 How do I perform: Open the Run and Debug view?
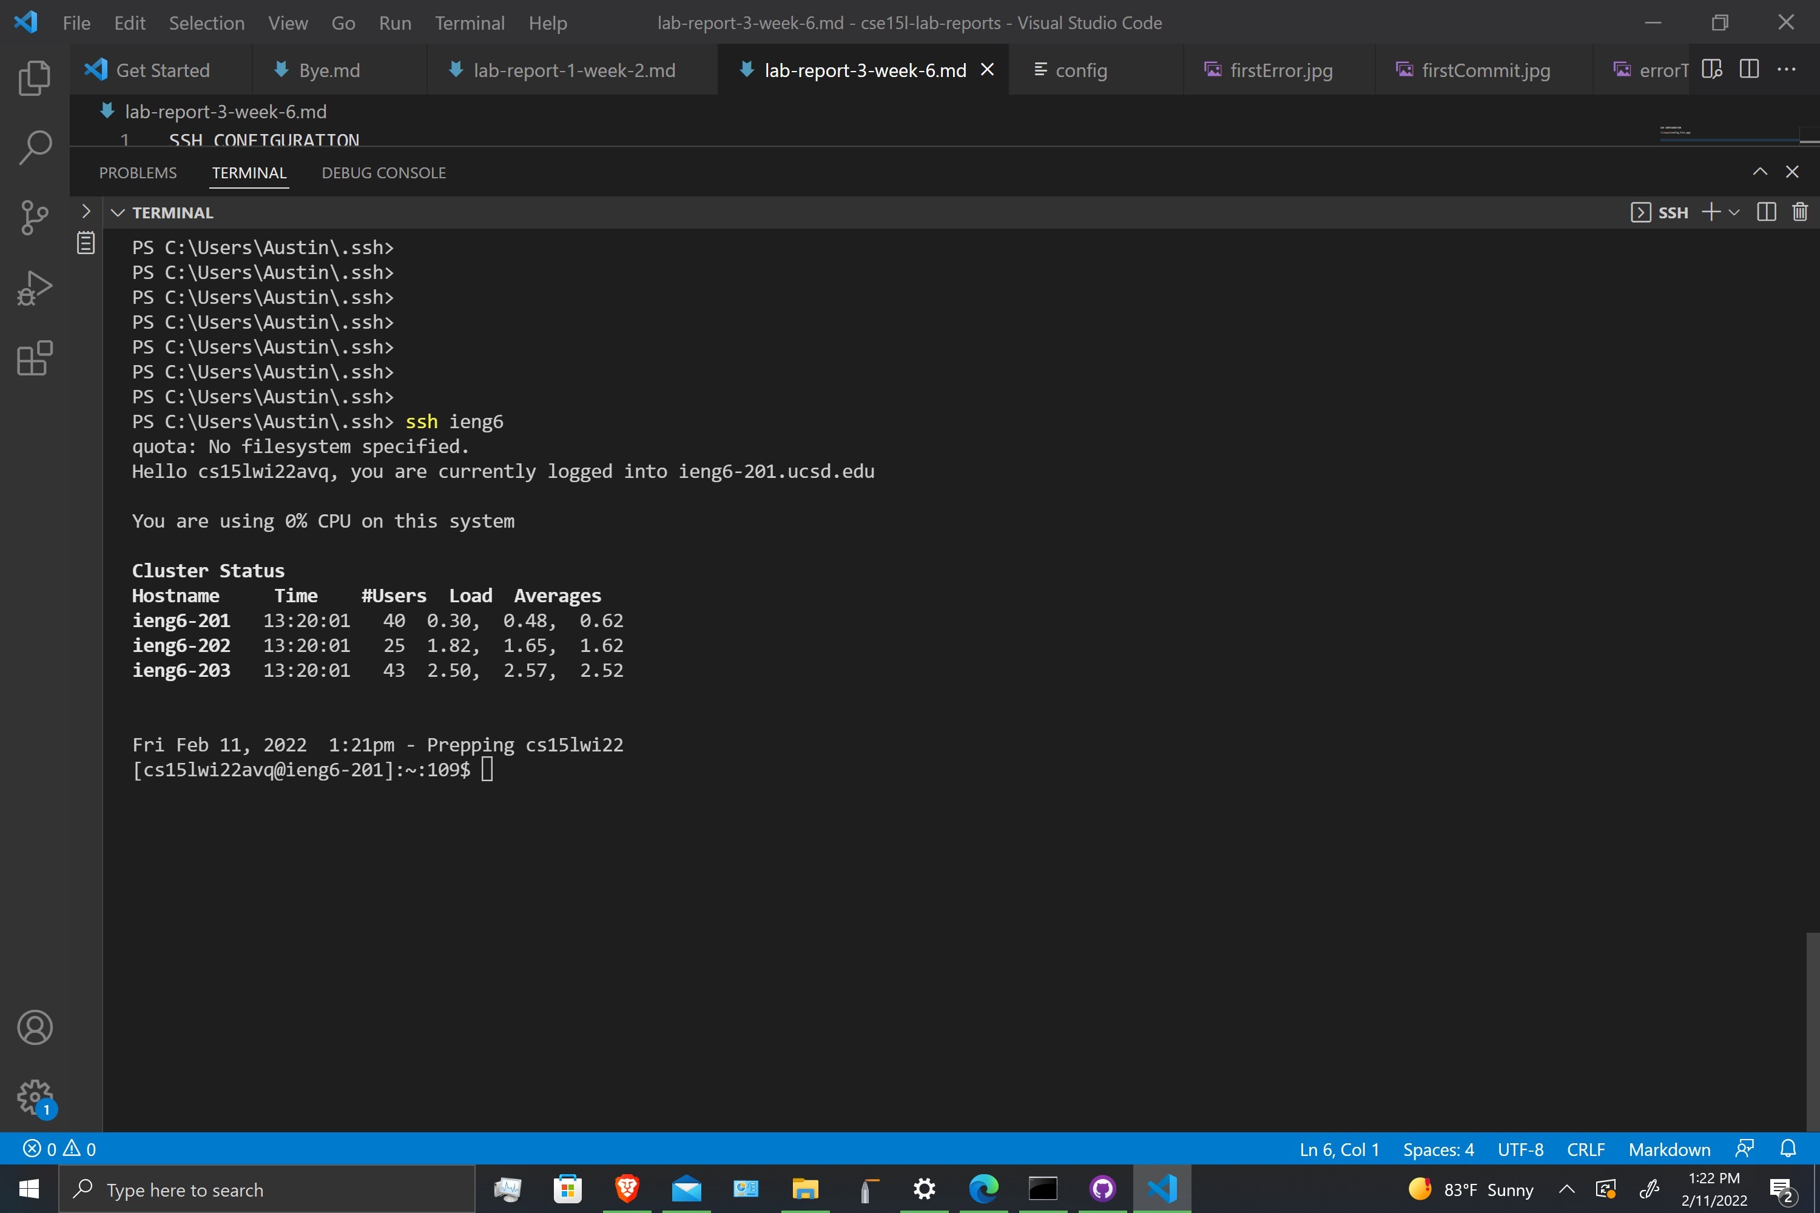pyautogui.click(x=35, y=287)
